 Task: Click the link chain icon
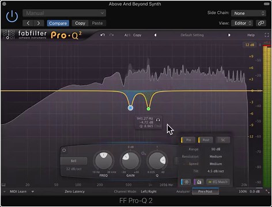[261, 23]
